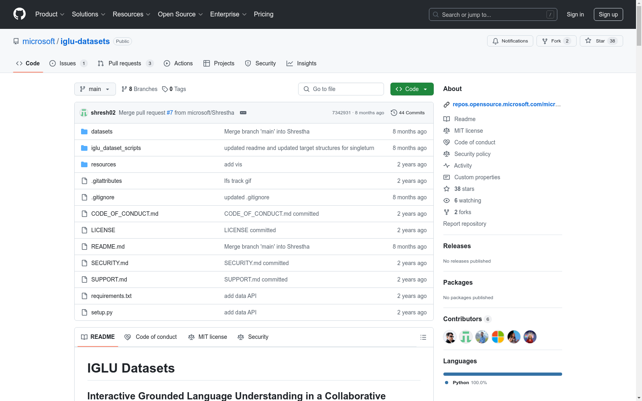
Task: View the 0 Tags link
Action: tap(174, 89)
